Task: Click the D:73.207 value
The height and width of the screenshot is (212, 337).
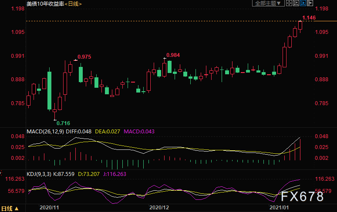Action: point(88,174)
